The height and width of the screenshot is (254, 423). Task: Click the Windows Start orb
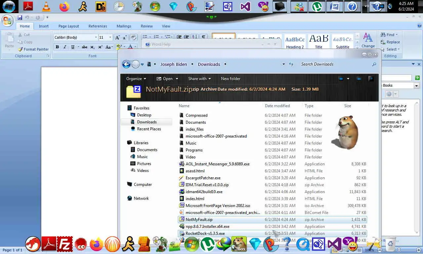[x=9, y=6]
